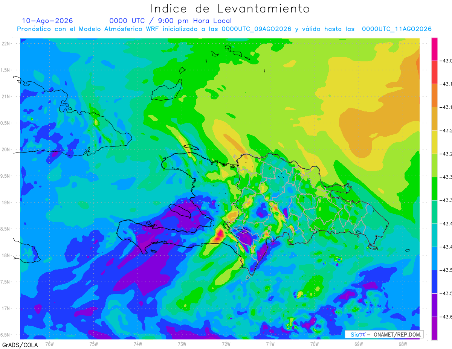The height and width of the screenshot is (349, 452).
Task: Click the "GrADS/COLA" credit text
Action: 20,344
